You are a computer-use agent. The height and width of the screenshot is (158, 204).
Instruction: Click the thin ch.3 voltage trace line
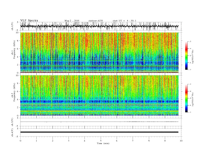pyautogui.click(x=99, y=122)
